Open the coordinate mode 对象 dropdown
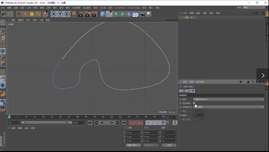 [133, 145]
